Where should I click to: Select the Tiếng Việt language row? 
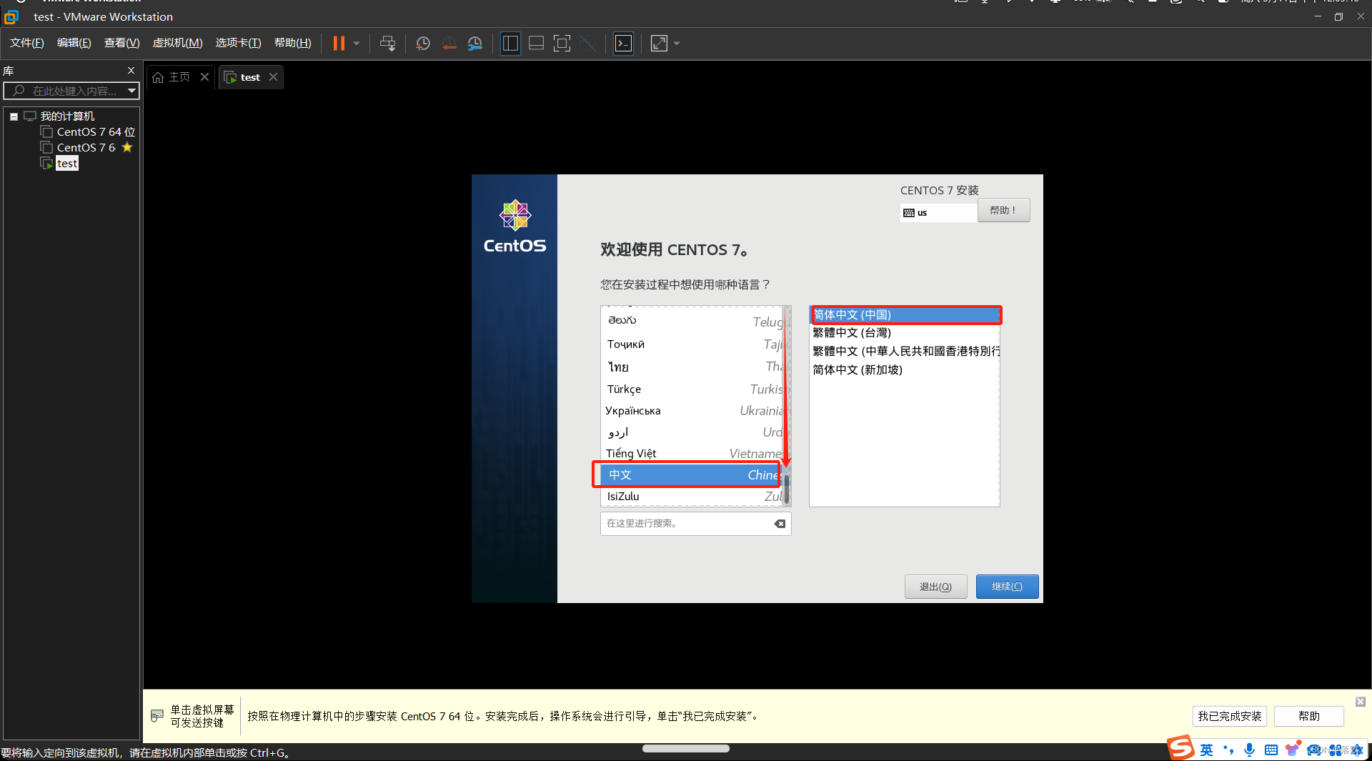(692, 454)
